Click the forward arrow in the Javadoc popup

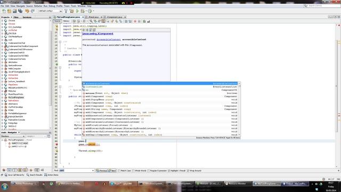point(87,30)
